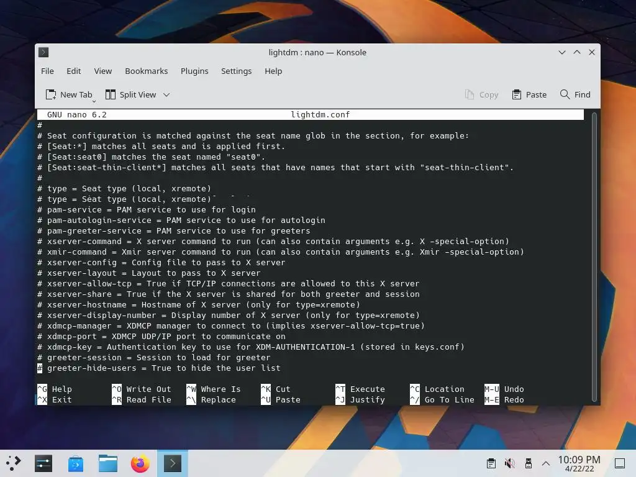The height and width of the screenshot is (477, 636).
Task: Click the 'xdmcp-port' config line
Action: click(161, 336)
